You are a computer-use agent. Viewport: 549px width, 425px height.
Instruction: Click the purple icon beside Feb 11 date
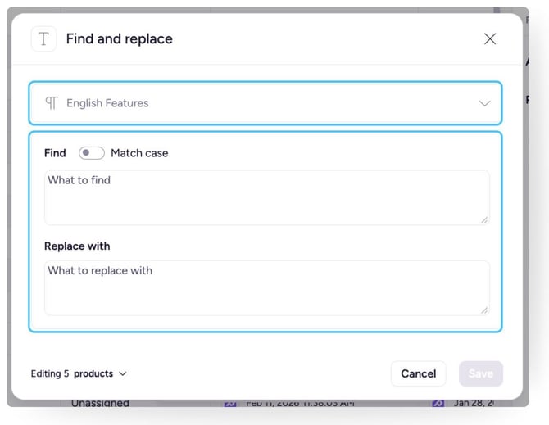(x=230, y=404)
